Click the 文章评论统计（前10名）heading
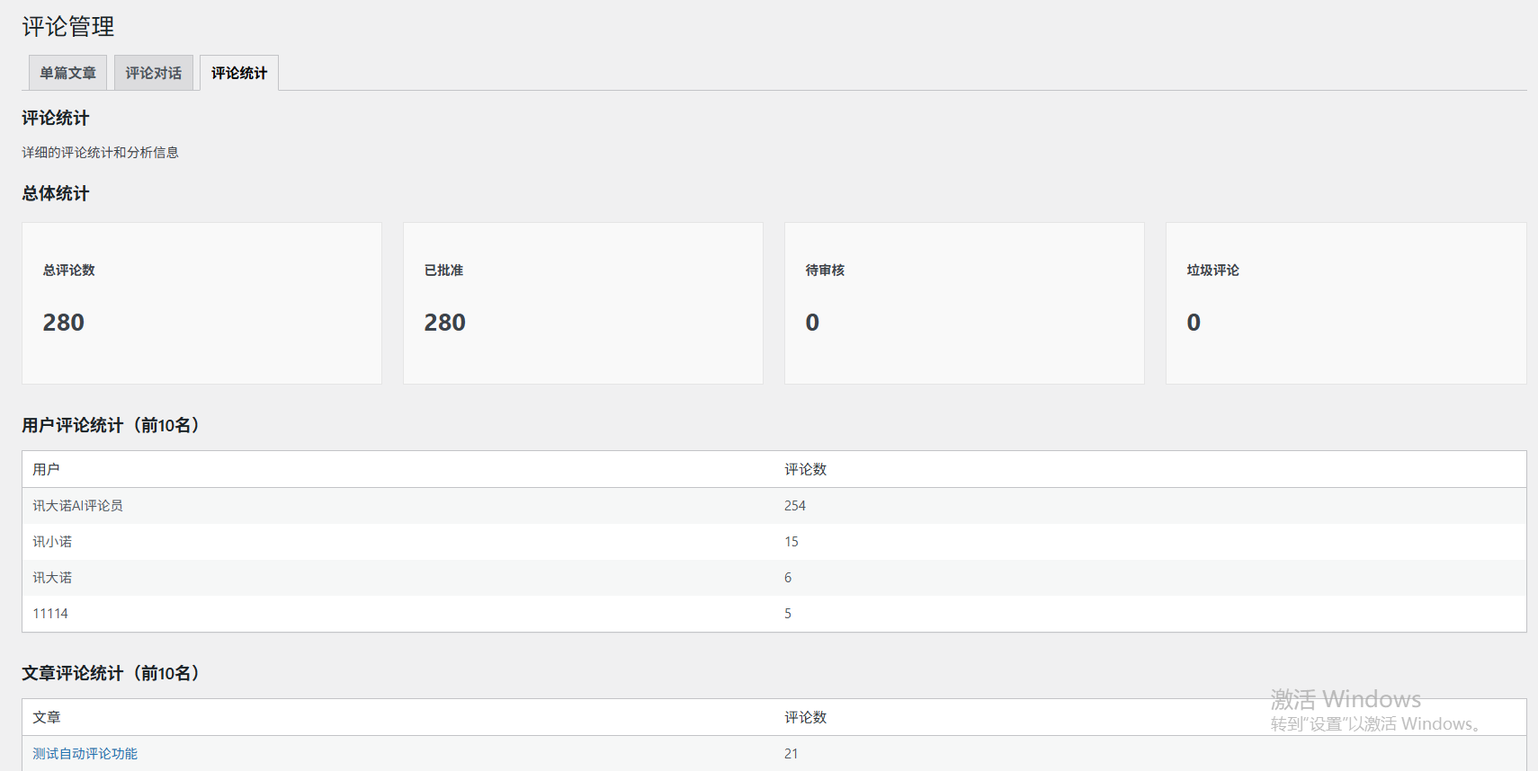This screenshot has height=771, width=1538. (x=111, y=673)
